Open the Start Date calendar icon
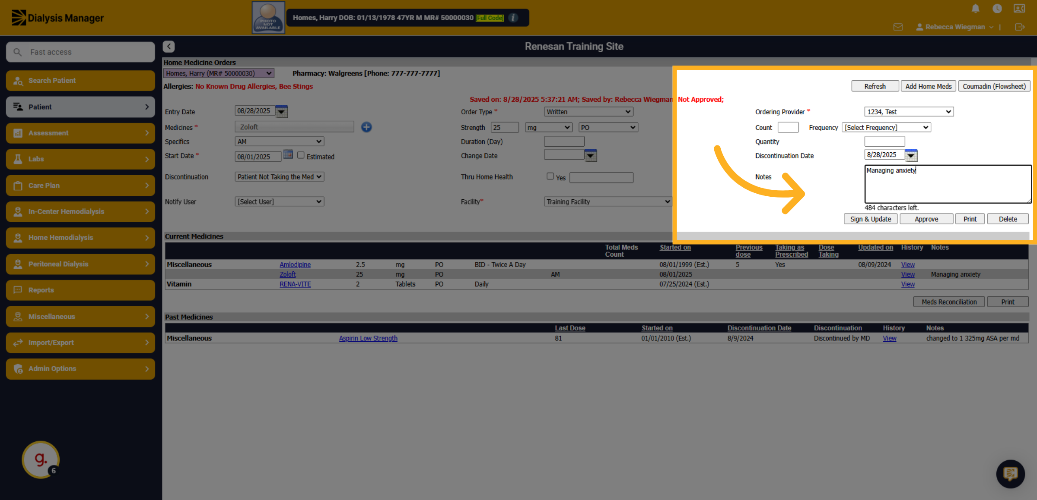1037x500 pixels. pyautogui.click(x=288, y=155)
